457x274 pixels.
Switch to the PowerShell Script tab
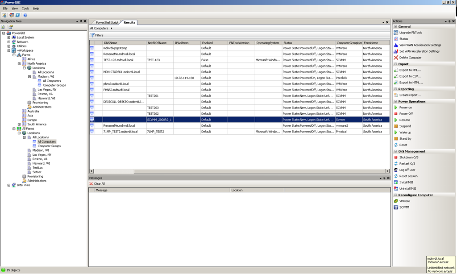click(x=107, y=22)
